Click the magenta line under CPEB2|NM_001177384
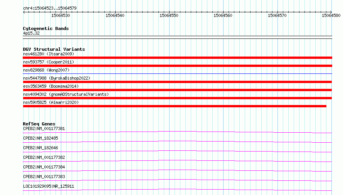 click(177, 170)
